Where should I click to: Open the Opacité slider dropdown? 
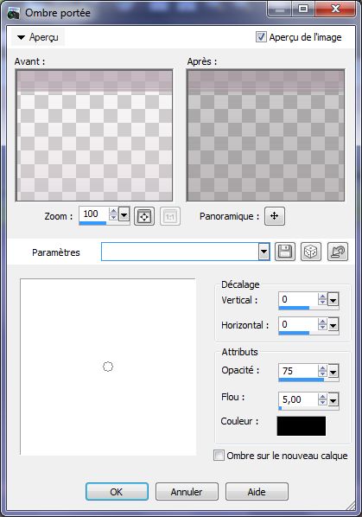333,372
